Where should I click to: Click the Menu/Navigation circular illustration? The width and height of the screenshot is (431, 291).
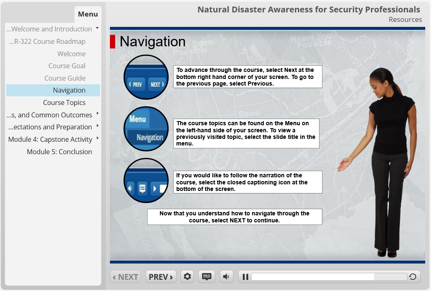pos(146,129)
